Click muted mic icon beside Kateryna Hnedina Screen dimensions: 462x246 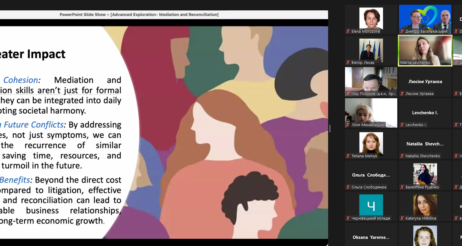(402, 218)
